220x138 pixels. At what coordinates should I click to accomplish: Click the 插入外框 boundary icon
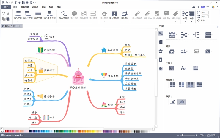(x=84, y=14)
